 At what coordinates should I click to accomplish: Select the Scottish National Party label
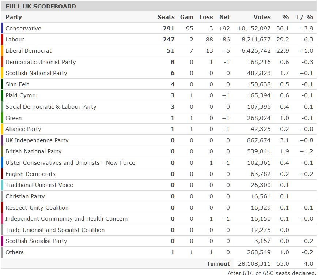36,73
